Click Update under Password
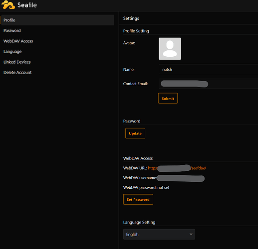 135,133
